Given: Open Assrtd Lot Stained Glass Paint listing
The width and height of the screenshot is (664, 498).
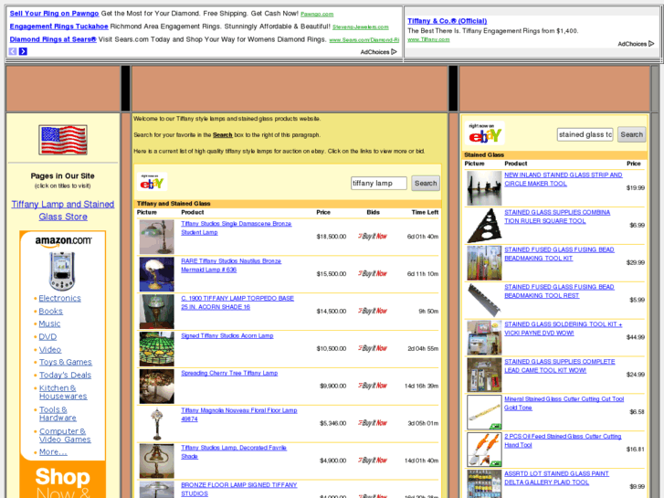Looking at the screenshot, I should pyautogui.click(x=556, y=478).
